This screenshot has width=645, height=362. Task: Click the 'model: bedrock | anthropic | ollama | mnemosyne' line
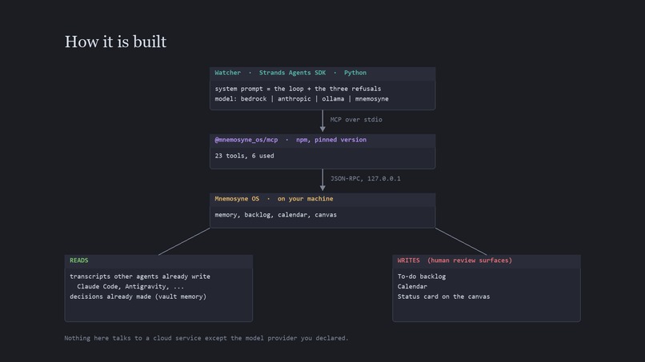[302, 99]
